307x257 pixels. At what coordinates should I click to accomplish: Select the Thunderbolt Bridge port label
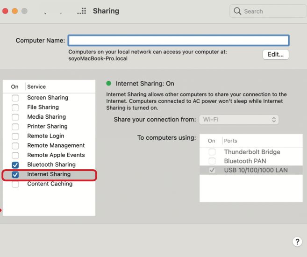click(x=252, y=152)
